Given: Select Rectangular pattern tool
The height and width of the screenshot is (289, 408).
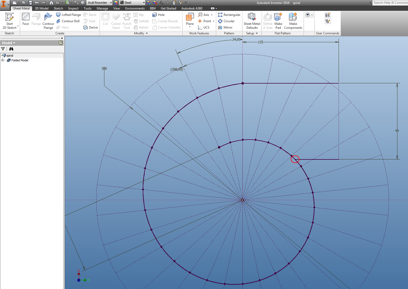Looking at the screenshot, I should click(229, 15).
